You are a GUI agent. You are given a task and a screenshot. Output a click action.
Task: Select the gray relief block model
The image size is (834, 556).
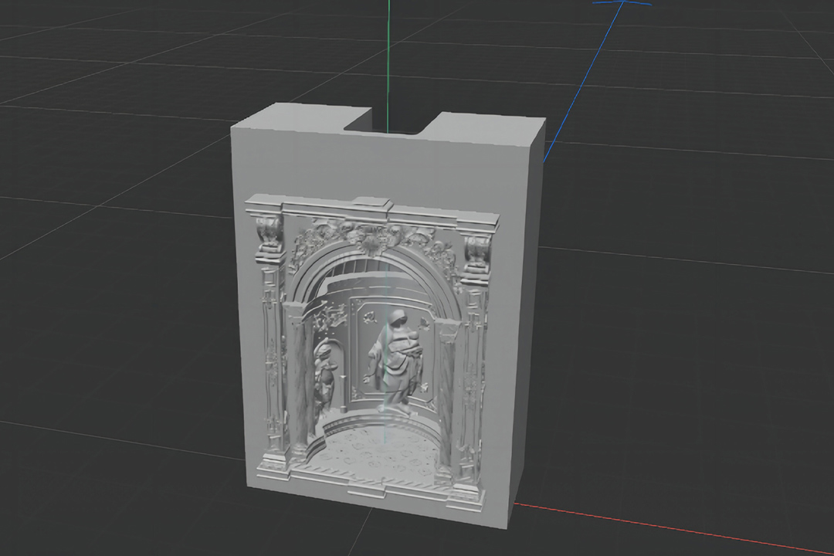click(387, 317)
